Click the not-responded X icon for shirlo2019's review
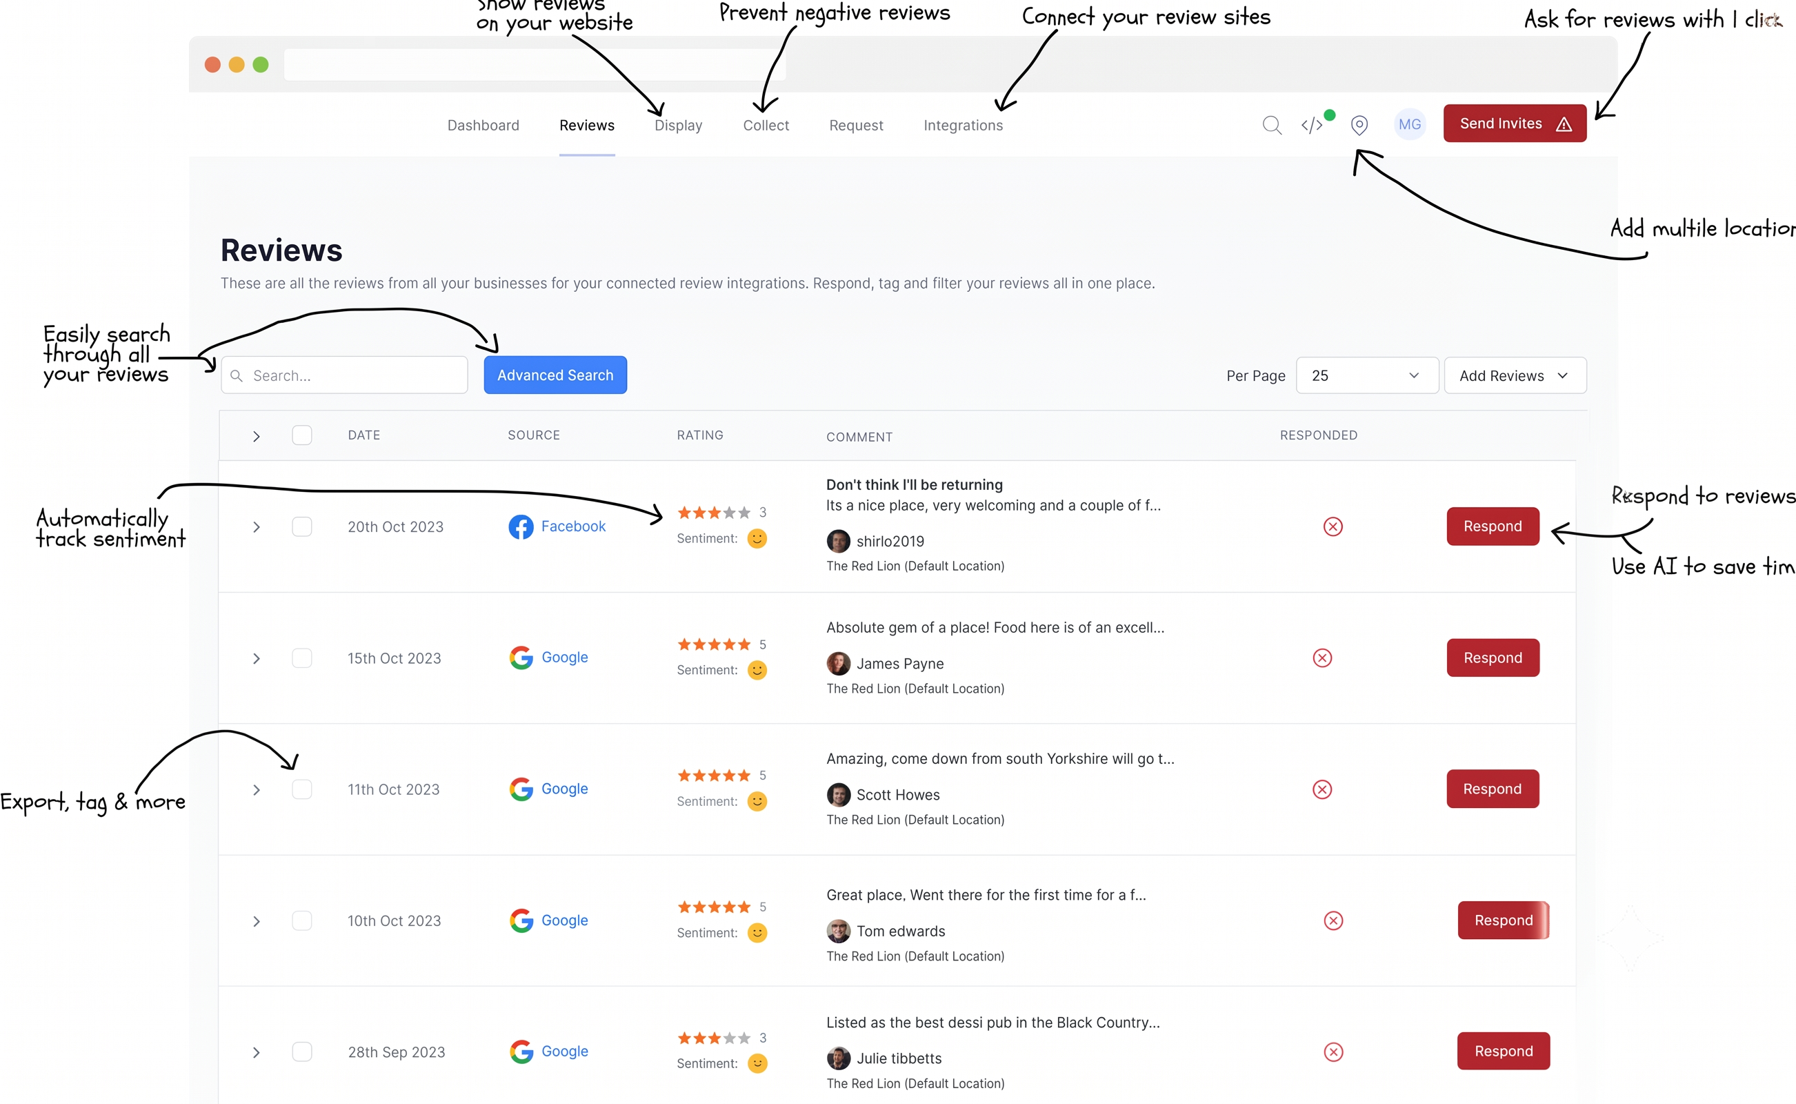 click(1333, 526)
